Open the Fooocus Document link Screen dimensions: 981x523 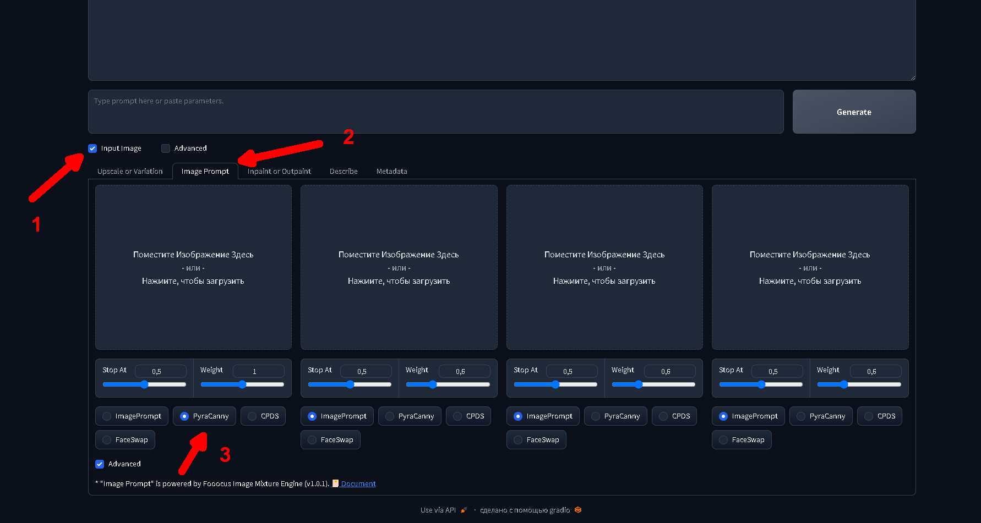[x=358, y=484]
